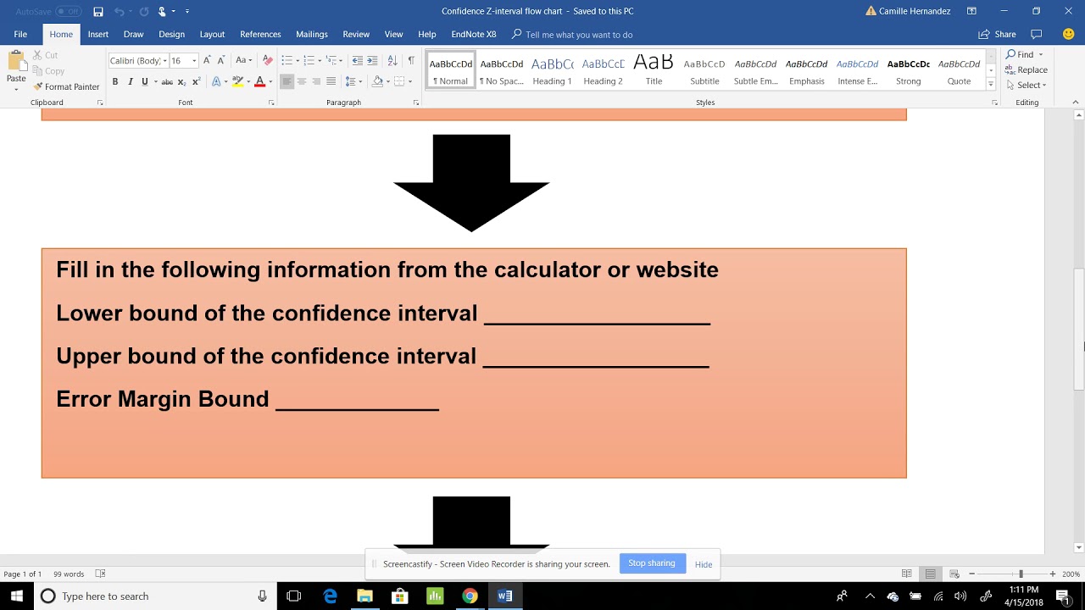The height and width of the screenshot is (610, 1085).
Task: Toggle bold formatting
Action: [x=115, y=81]
